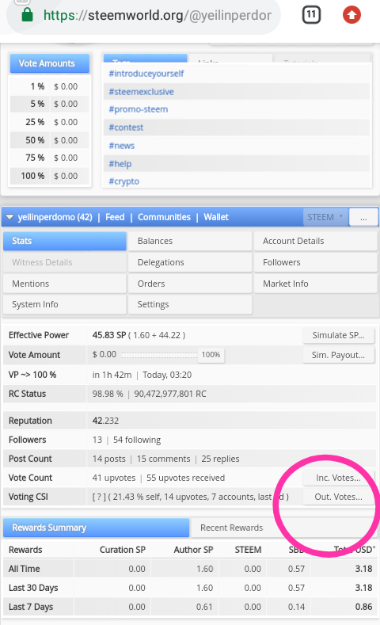Screen dimensions: 380x625
Task: Open the #help tag link
Action: pyautogui.click(x=120, y=164)
